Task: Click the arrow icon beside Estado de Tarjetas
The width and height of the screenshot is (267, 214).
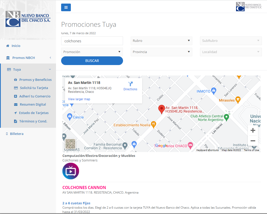Action: pyautogui.click(x=15, y=113)
